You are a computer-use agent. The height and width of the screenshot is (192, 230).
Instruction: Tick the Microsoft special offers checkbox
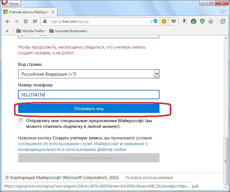(x=21, y=120)
